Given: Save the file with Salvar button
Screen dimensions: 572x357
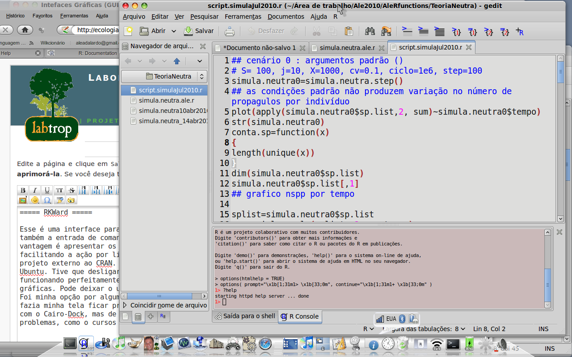Looking at the screenshot, I should point(199,31).
